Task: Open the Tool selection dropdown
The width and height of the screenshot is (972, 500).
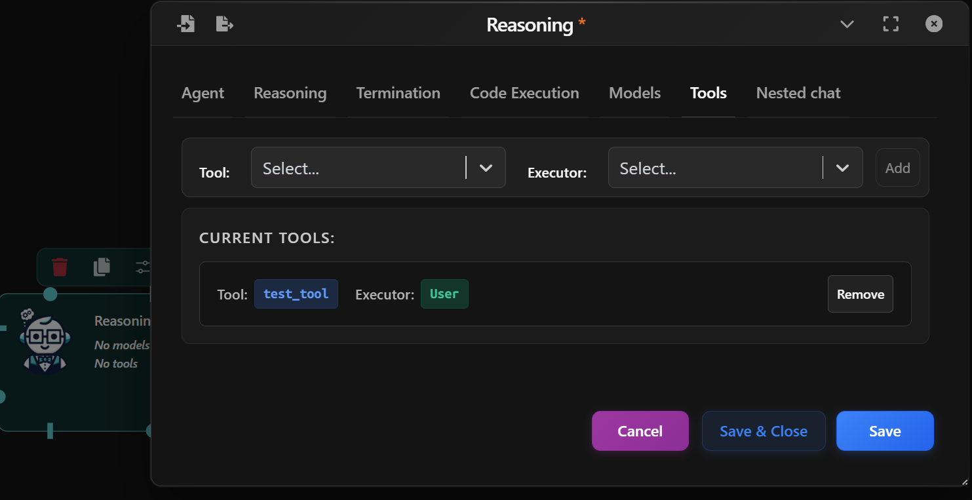Action: tap(378, 167)
